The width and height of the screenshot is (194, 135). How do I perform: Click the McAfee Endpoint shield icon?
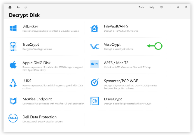[13, 101]
